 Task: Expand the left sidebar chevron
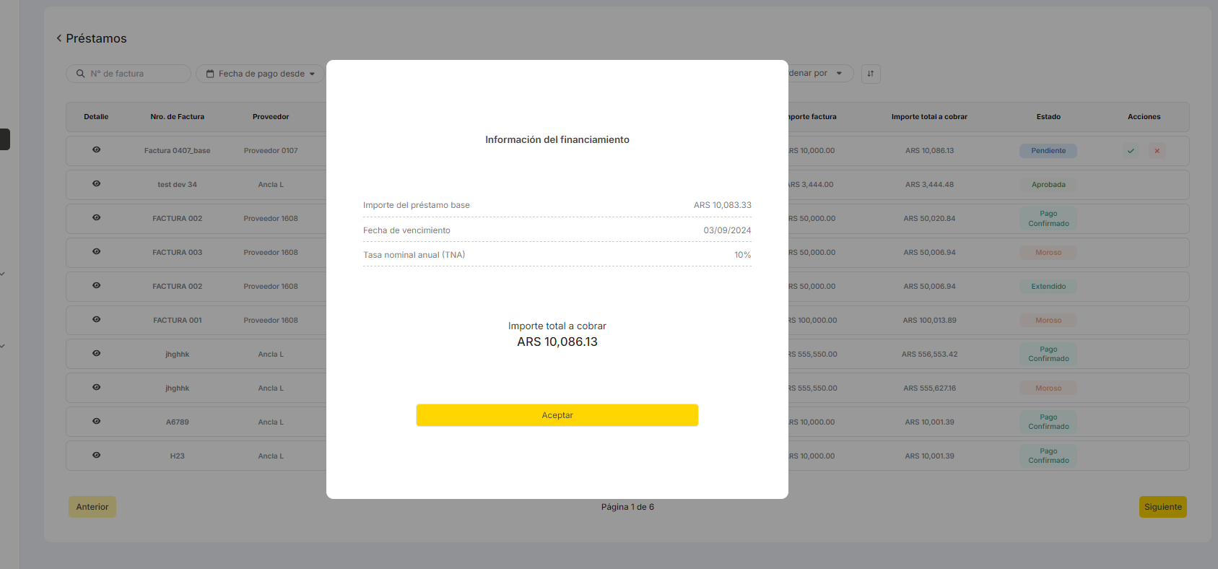point(3,274)
